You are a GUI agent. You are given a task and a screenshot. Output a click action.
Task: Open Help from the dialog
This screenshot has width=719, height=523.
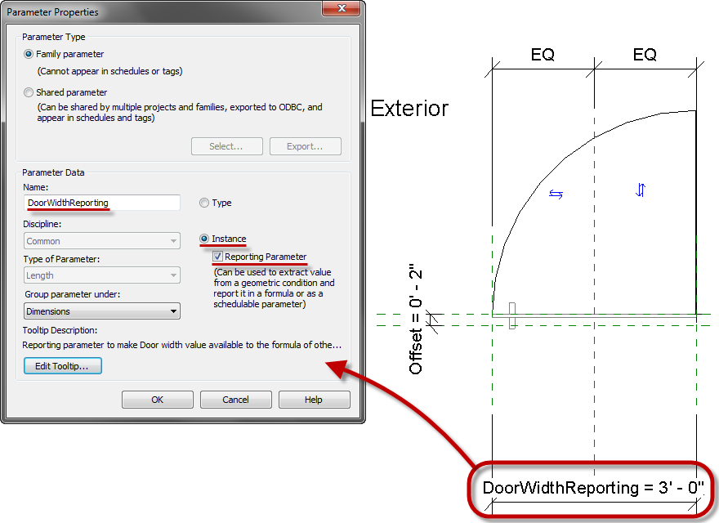tap(314, 400)
